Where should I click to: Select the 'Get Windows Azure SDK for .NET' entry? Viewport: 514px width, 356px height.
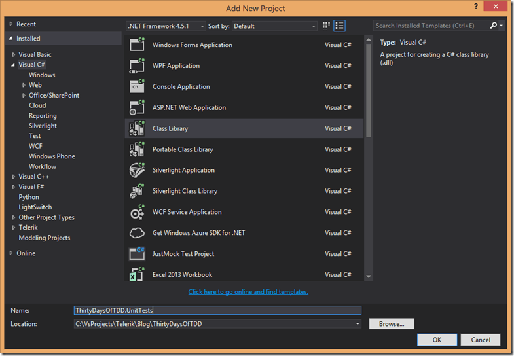[198, 233]
